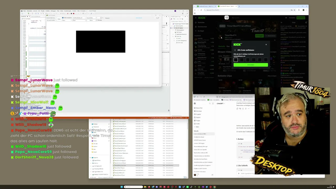
Task: Open File Explorer from the taskbar
Action: tap(145, 187)
